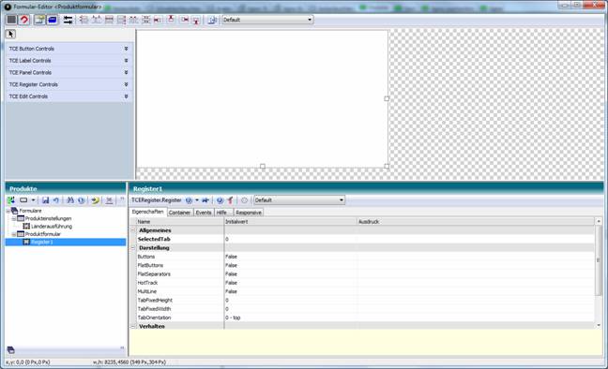Click the swap arrows icon in the top toolbar
Screen dimensions: 608x369
coord(68,20)
